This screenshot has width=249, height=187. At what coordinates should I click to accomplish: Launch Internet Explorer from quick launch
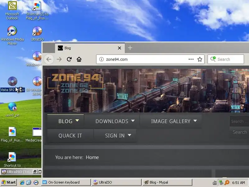click(22, 182)
